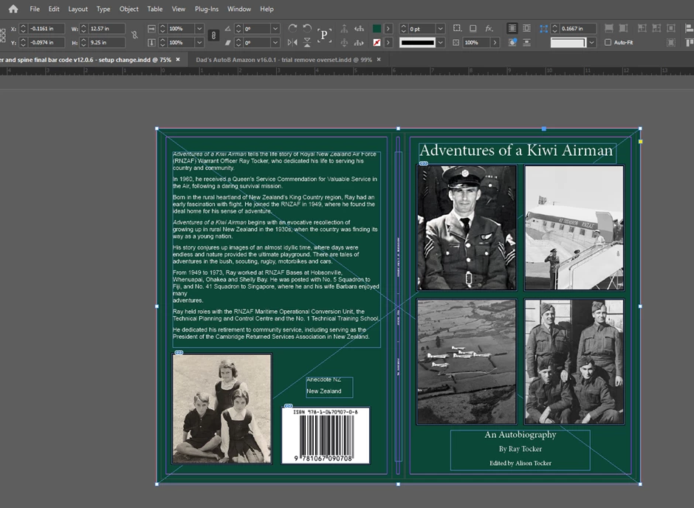Expand the scale X percentage dropdown
694x508 pixels.
pyautogui.click(x=199, y=29)
